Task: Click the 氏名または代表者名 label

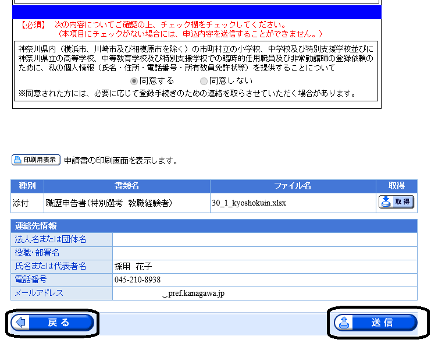Action: click(x=50, y=266)
